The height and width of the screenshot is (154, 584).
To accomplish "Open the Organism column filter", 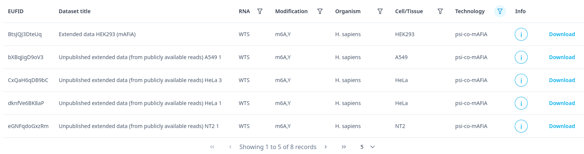I will coord(380,11).
